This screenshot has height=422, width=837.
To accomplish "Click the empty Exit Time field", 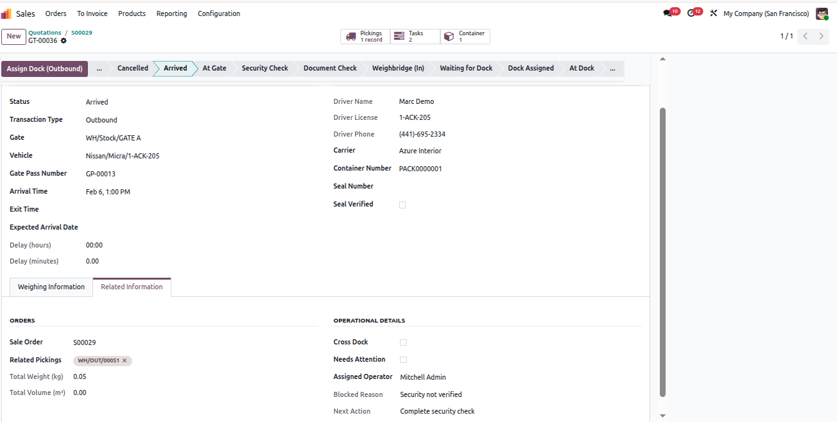I will click(x=202, y=210).
